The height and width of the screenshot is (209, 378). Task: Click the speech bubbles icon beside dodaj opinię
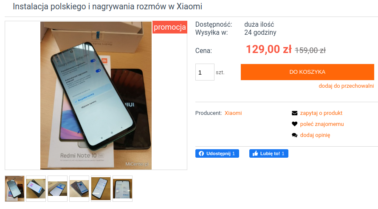(x=294, y=135)
